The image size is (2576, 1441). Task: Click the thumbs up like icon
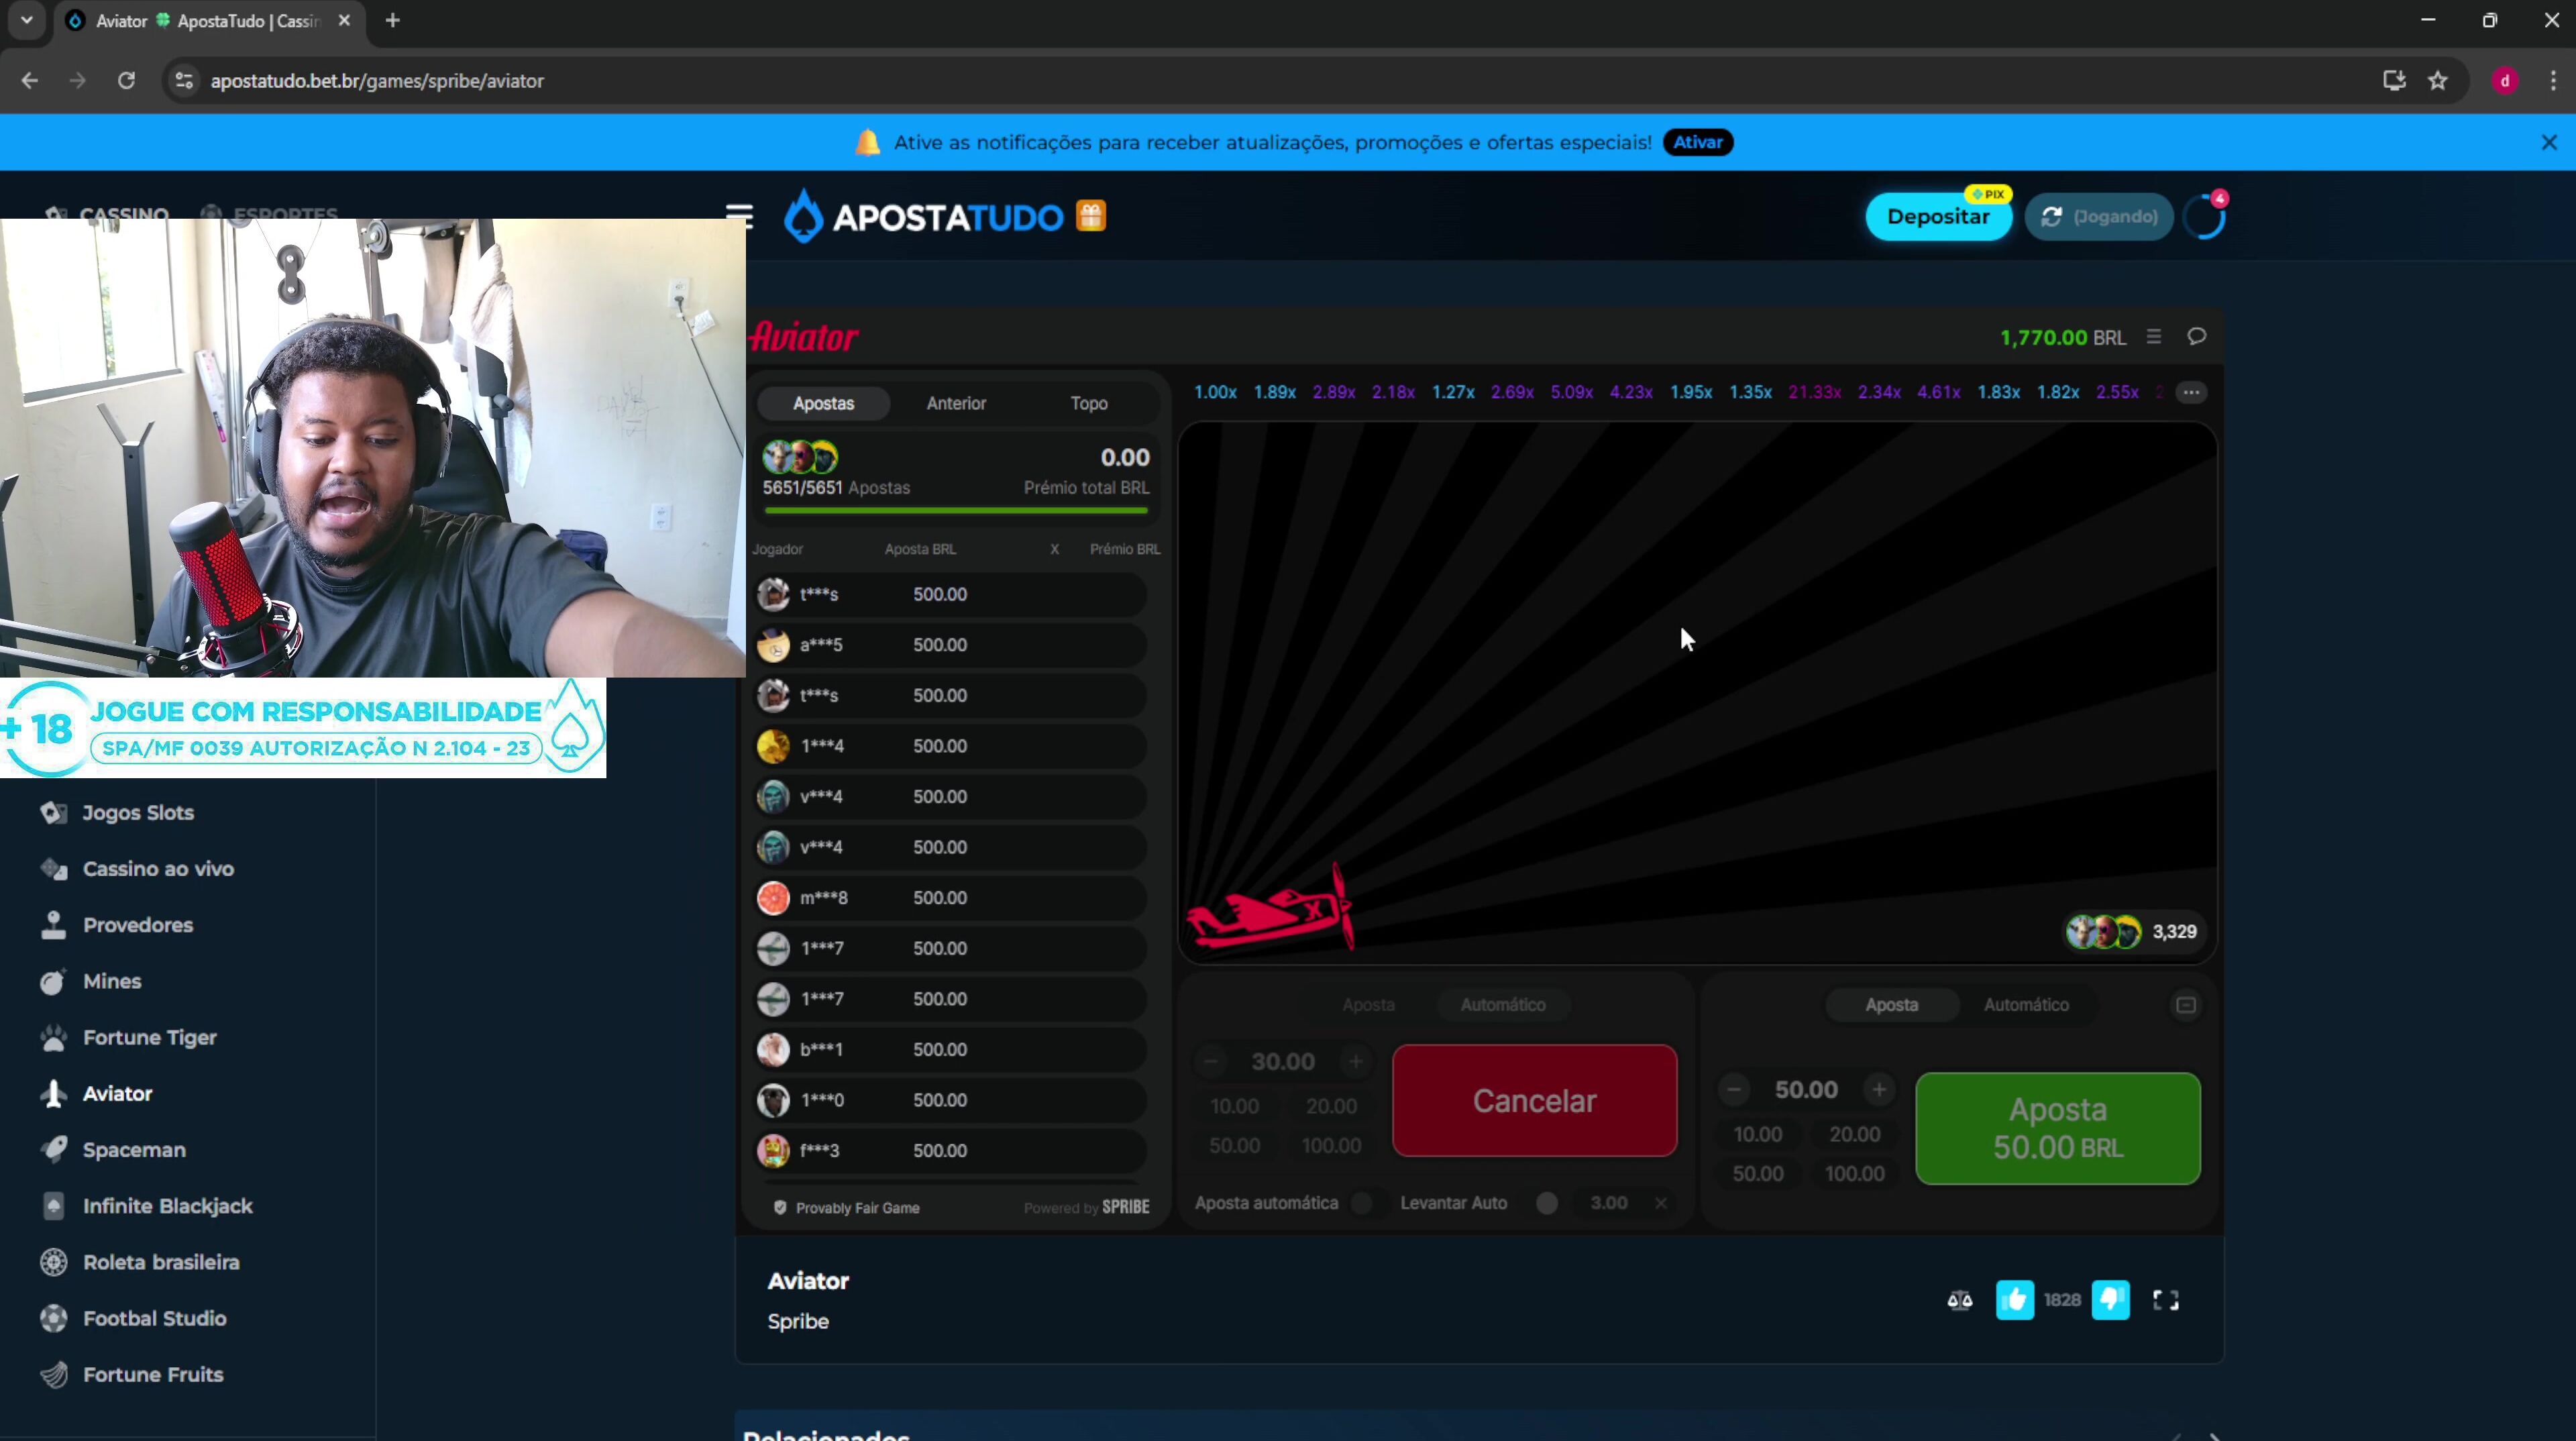click(x=2014, y=1299)
